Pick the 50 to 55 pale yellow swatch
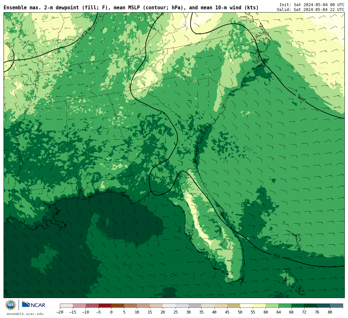This screenshot has width=348, height=318. pyautogui.click(x=247, y=306)
